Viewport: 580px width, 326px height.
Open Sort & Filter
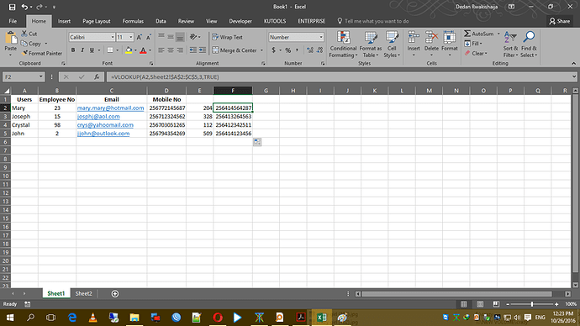point(510,45)
